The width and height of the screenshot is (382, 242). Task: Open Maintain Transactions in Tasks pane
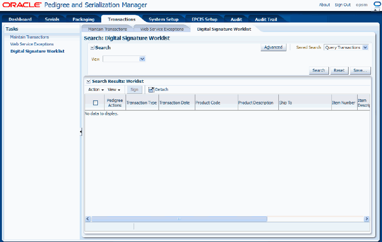tap(30, 37)
